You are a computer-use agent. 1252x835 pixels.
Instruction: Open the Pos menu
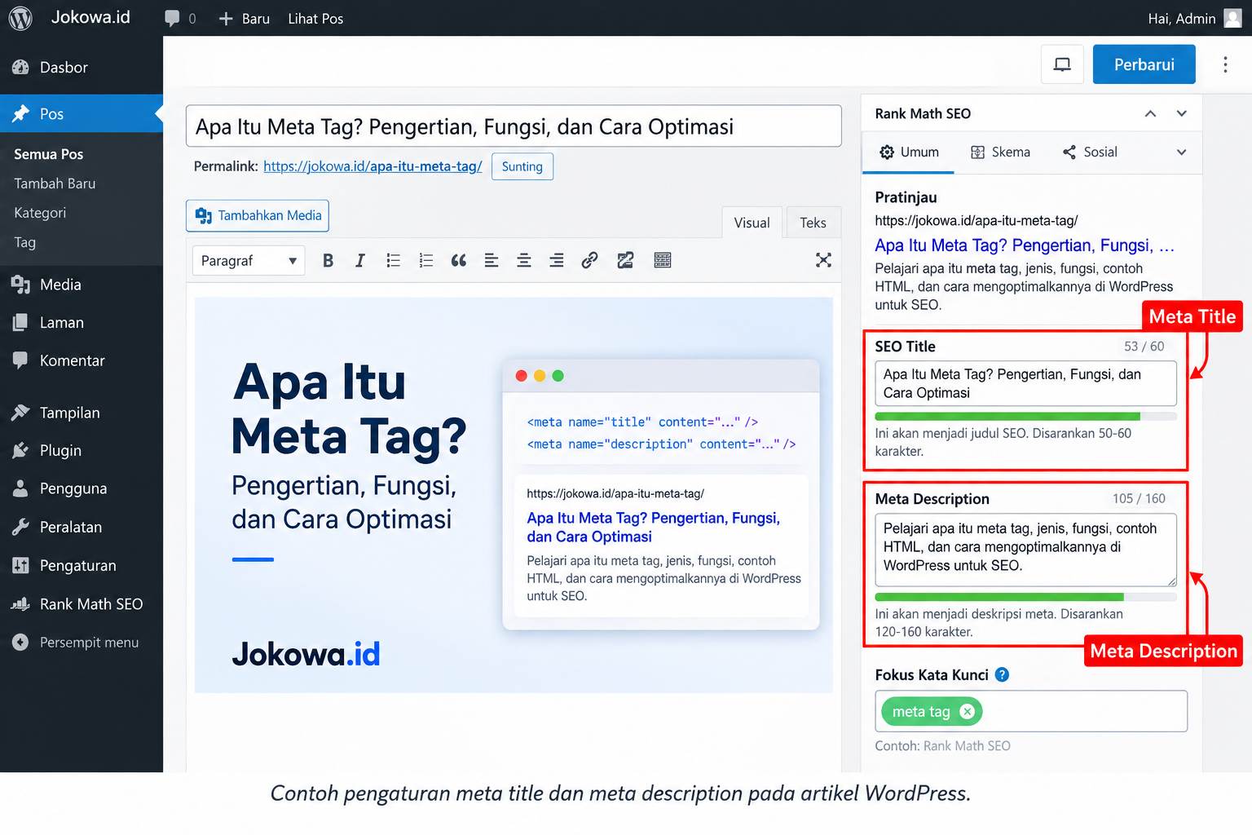pos(82,113)
